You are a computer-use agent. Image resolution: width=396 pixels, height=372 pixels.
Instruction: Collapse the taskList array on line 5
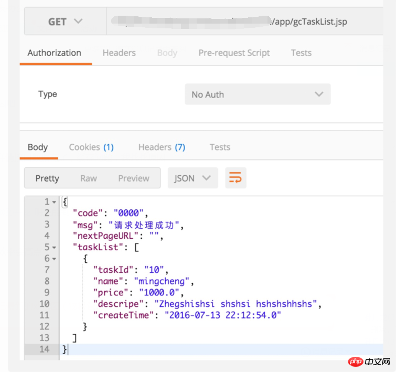[x=54, y=247]
